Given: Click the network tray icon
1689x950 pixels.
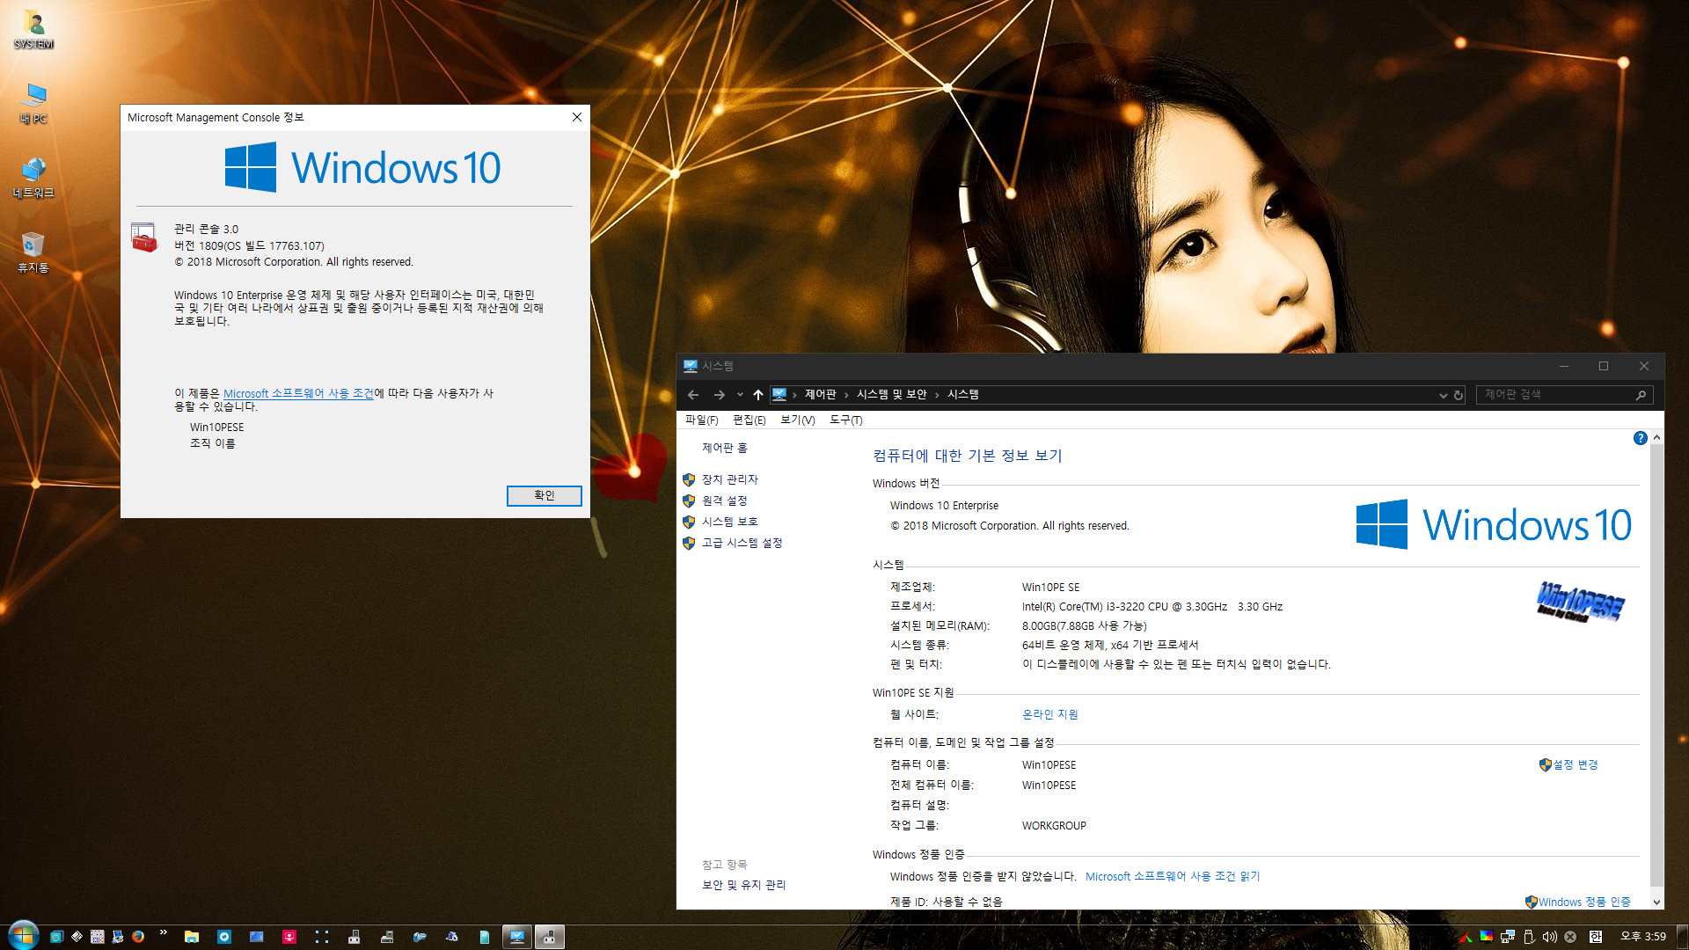Looking at the screenshot, I should (x=1508, y=937).
